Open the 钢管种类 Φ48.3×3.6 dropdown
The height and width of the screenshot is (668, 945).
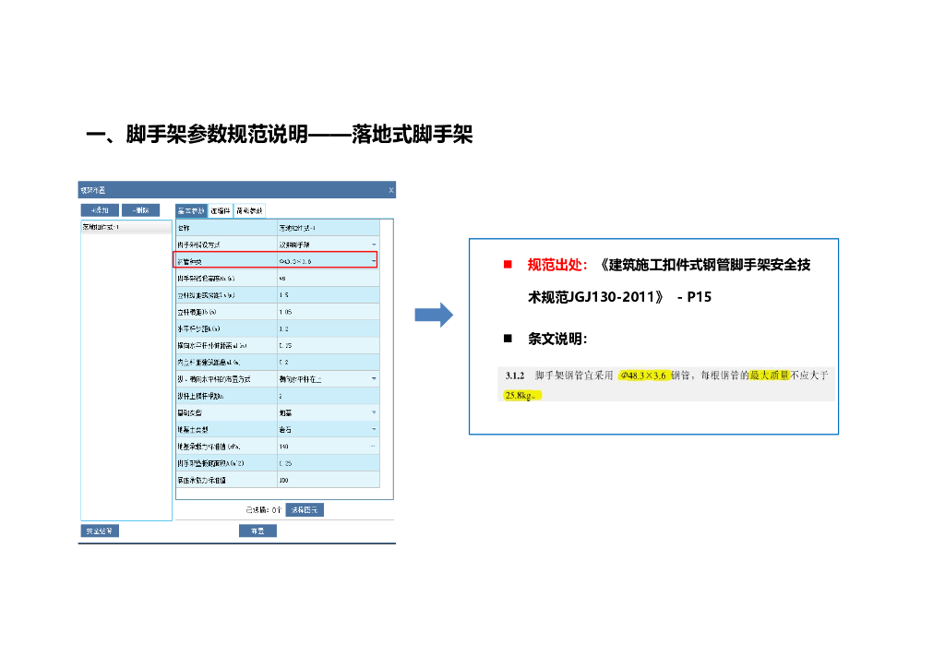374,261
